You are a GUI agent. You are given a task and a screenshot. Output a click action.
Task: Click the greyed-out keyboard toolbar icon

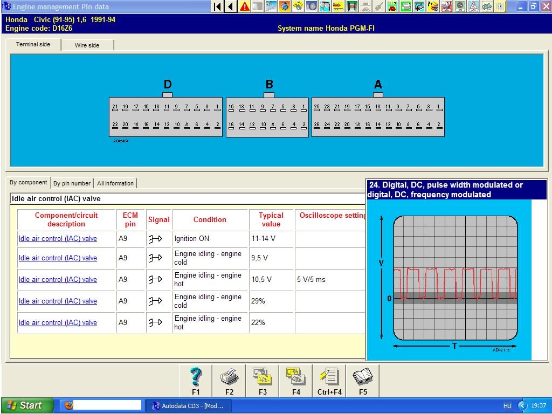[365, 6]
